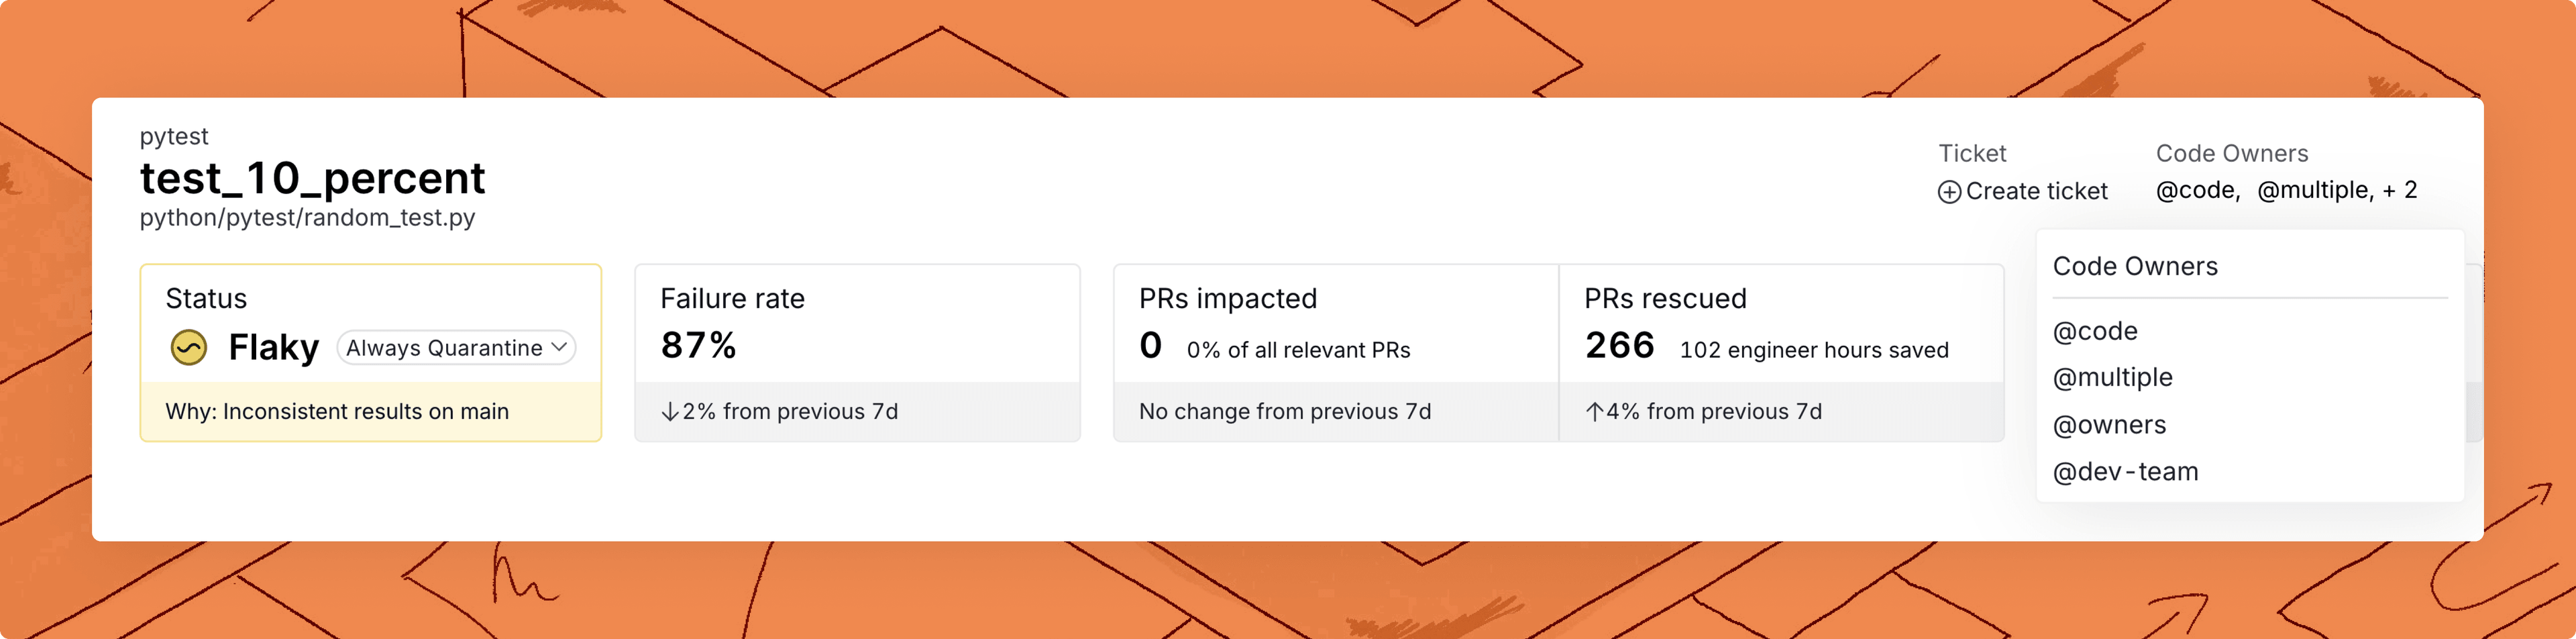Click the Why: Inconsistent results on main note
Viewport: 2576px width, 639px height.
(x=337, y=412)
